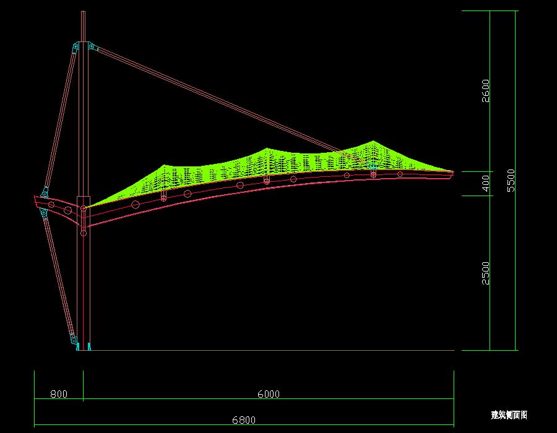Viewport: 557px width, 433px height.
Task: Select the 400 vertical dimension text
Action: coord(485,183)
